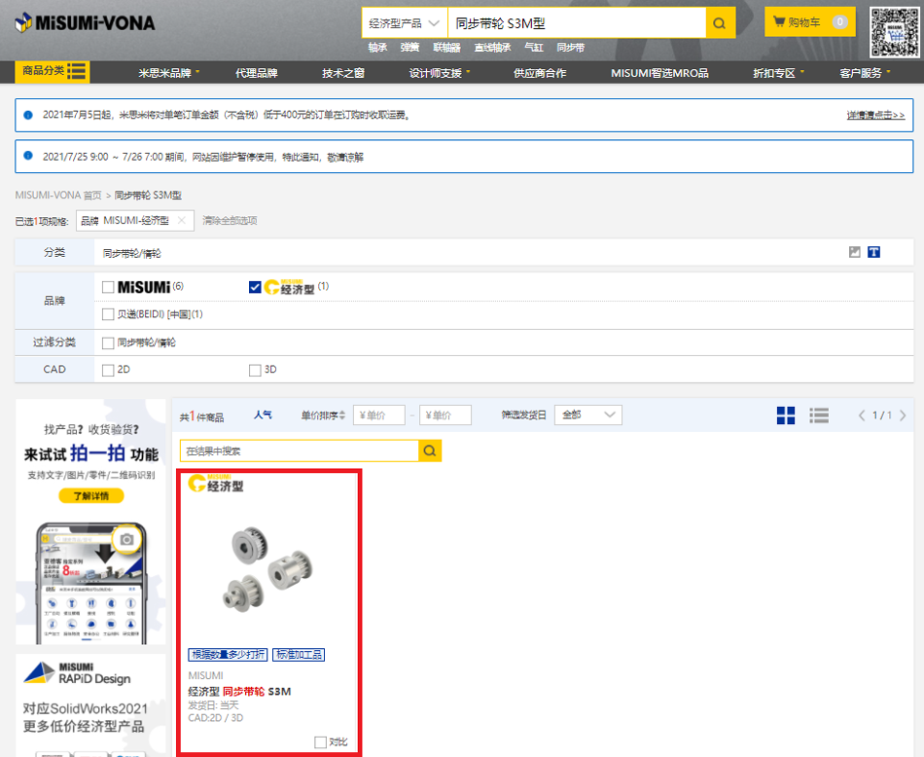This screenshot has height=757, width=924.
Task: Check the 贝递(BEIDI) brand checkbox
Action: [x=108, y=314]
